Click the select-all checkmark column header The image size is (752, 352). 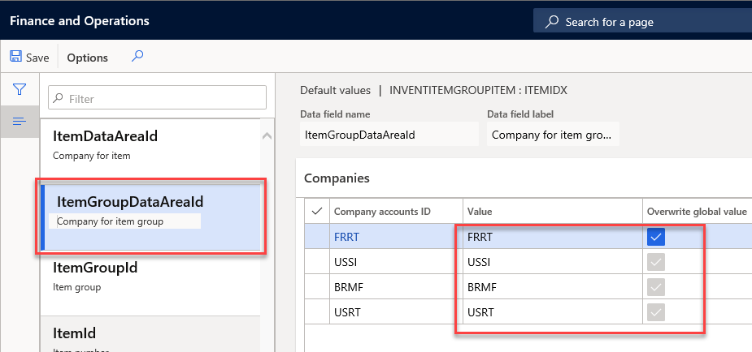316,211
